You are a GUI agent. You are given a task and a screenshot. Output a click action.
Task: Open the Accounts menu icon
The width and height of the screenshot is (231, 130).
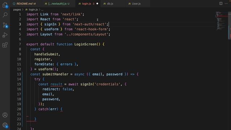pos(5,115)
